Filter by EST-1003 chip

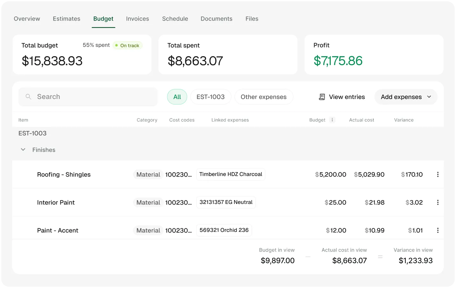click(211, 97)
